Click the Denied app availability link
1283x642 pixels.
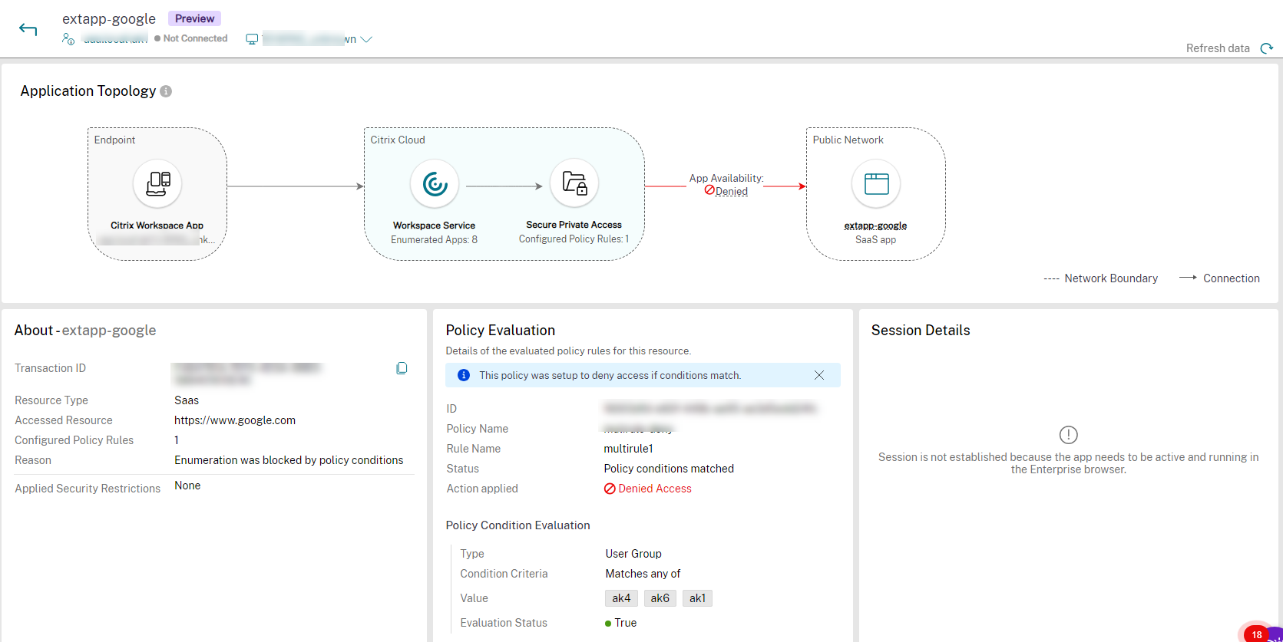pos(731,192)
